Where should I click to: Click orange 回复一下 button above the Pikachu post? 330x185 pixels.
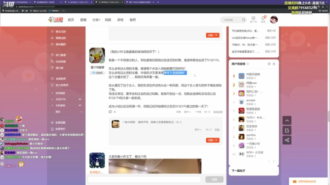213,35
